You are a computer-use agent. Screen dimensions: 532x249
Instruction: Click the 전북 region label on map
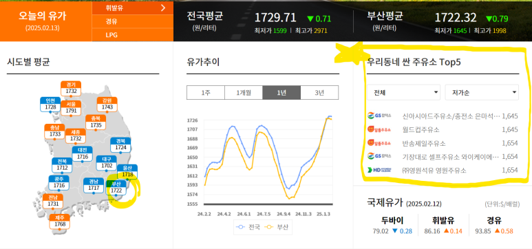point(62,165)
